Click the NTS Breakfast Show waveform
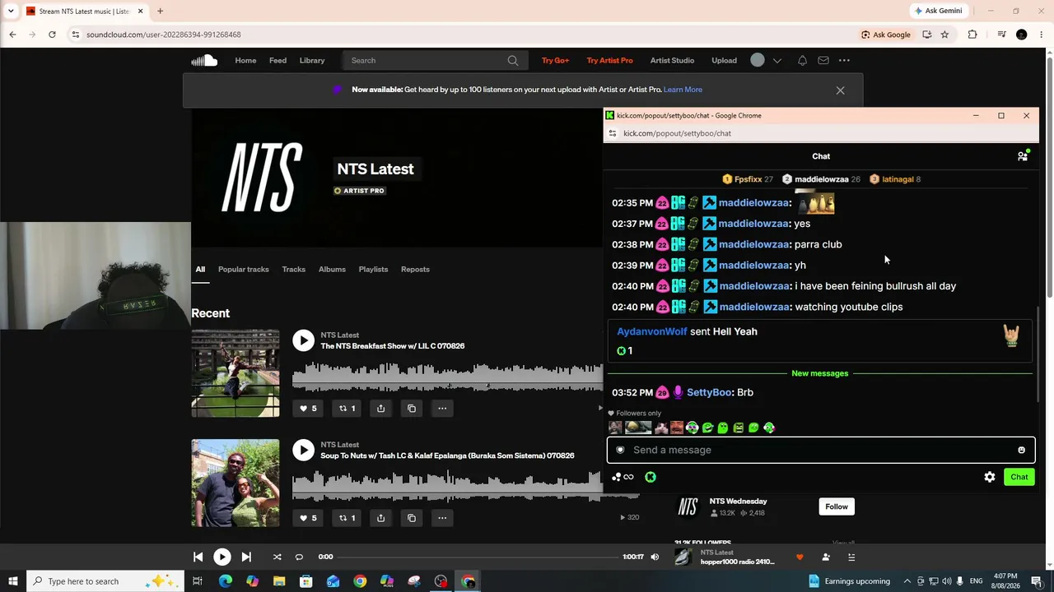This screenshot has width=1054, height=592. tap(447, 377)
